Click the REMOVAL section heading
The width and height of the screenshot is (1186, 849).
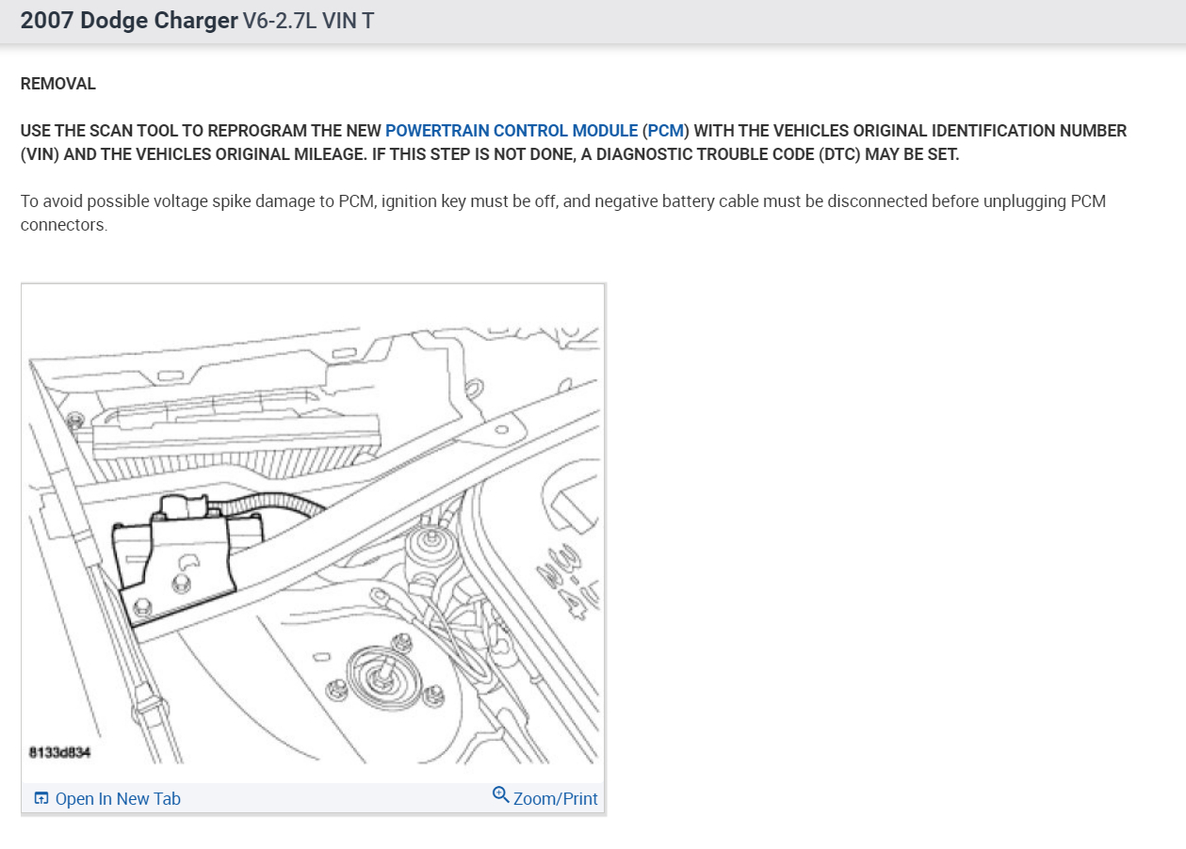[58, 84]
